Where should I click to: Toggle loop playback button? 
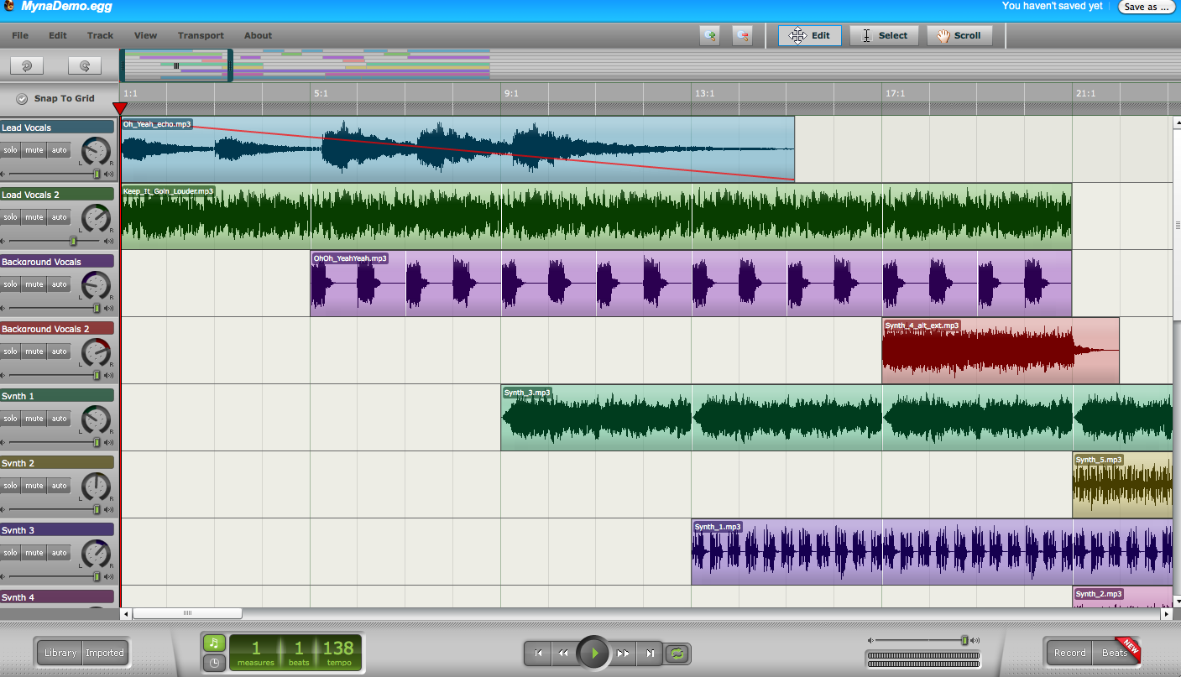[676, 653]
